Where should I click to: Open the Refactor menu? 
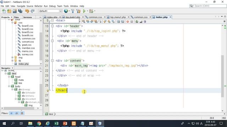(38, 6)
